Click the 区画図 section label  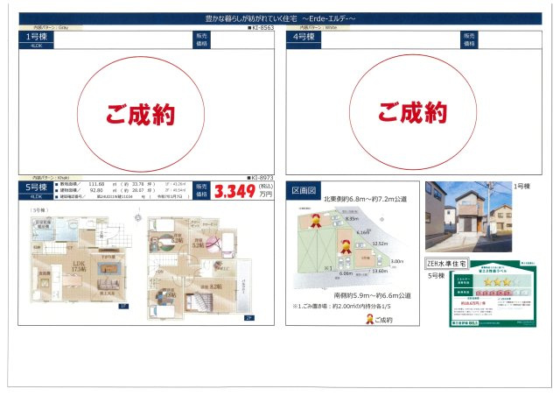tap(304, 191)
